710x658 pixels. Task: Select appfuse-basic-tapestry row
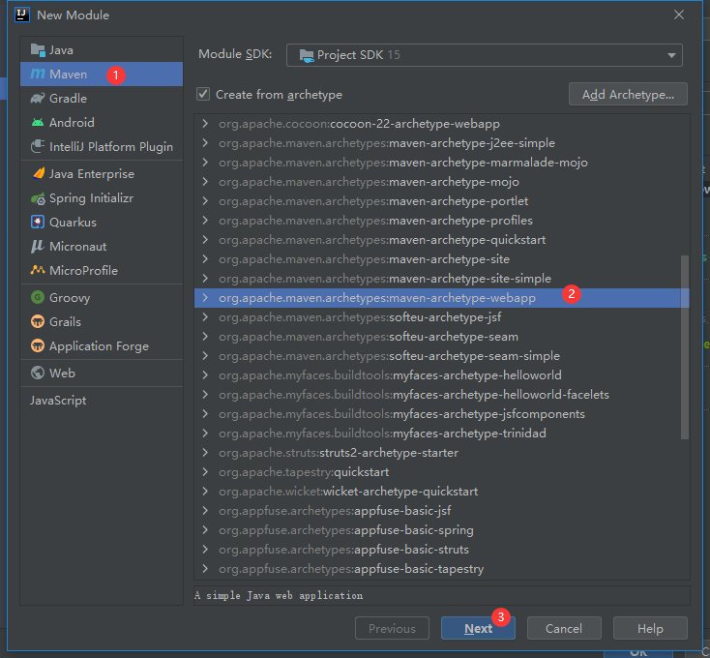pyautogui.click(x=441, y=569)
